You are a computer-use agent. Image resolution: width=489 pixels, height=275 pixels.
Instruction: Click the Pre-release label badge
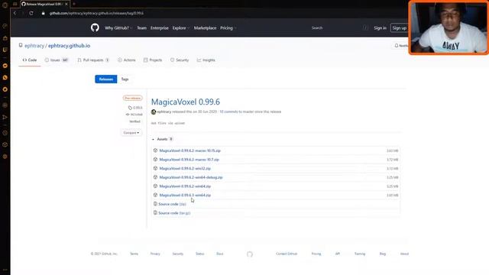[132, 98]
